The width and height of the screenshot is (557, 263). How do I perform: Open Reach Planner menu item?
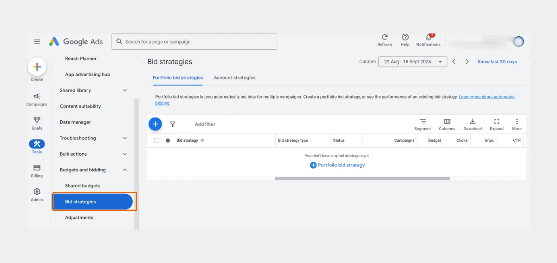coord(81,59)
